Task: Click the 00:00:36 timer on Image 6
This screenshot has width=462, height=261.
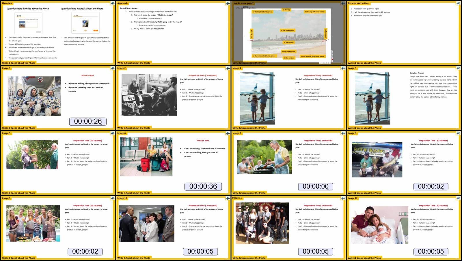Action: pos(203,187)
